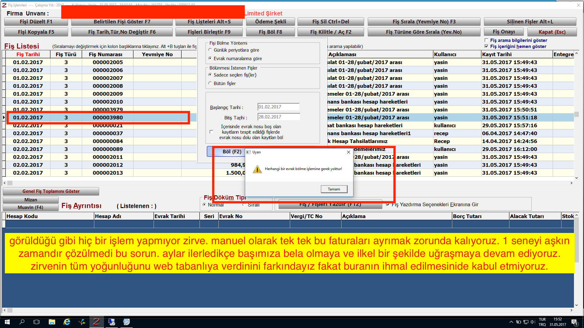
Task: Sort list by Fiş Tarihi column
Action: pyautogui.click(x=28, y=54)
